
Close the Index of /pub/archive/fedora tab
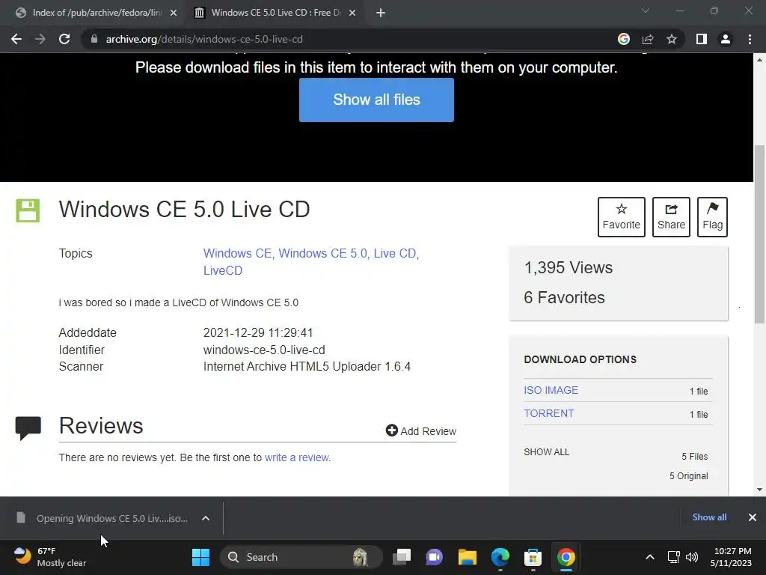point(174,13)
